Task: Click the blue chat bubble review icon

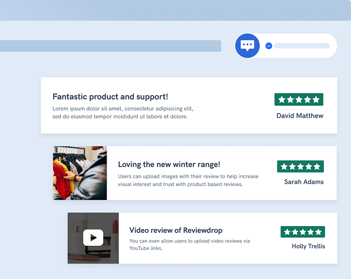Action: [247, 46]
